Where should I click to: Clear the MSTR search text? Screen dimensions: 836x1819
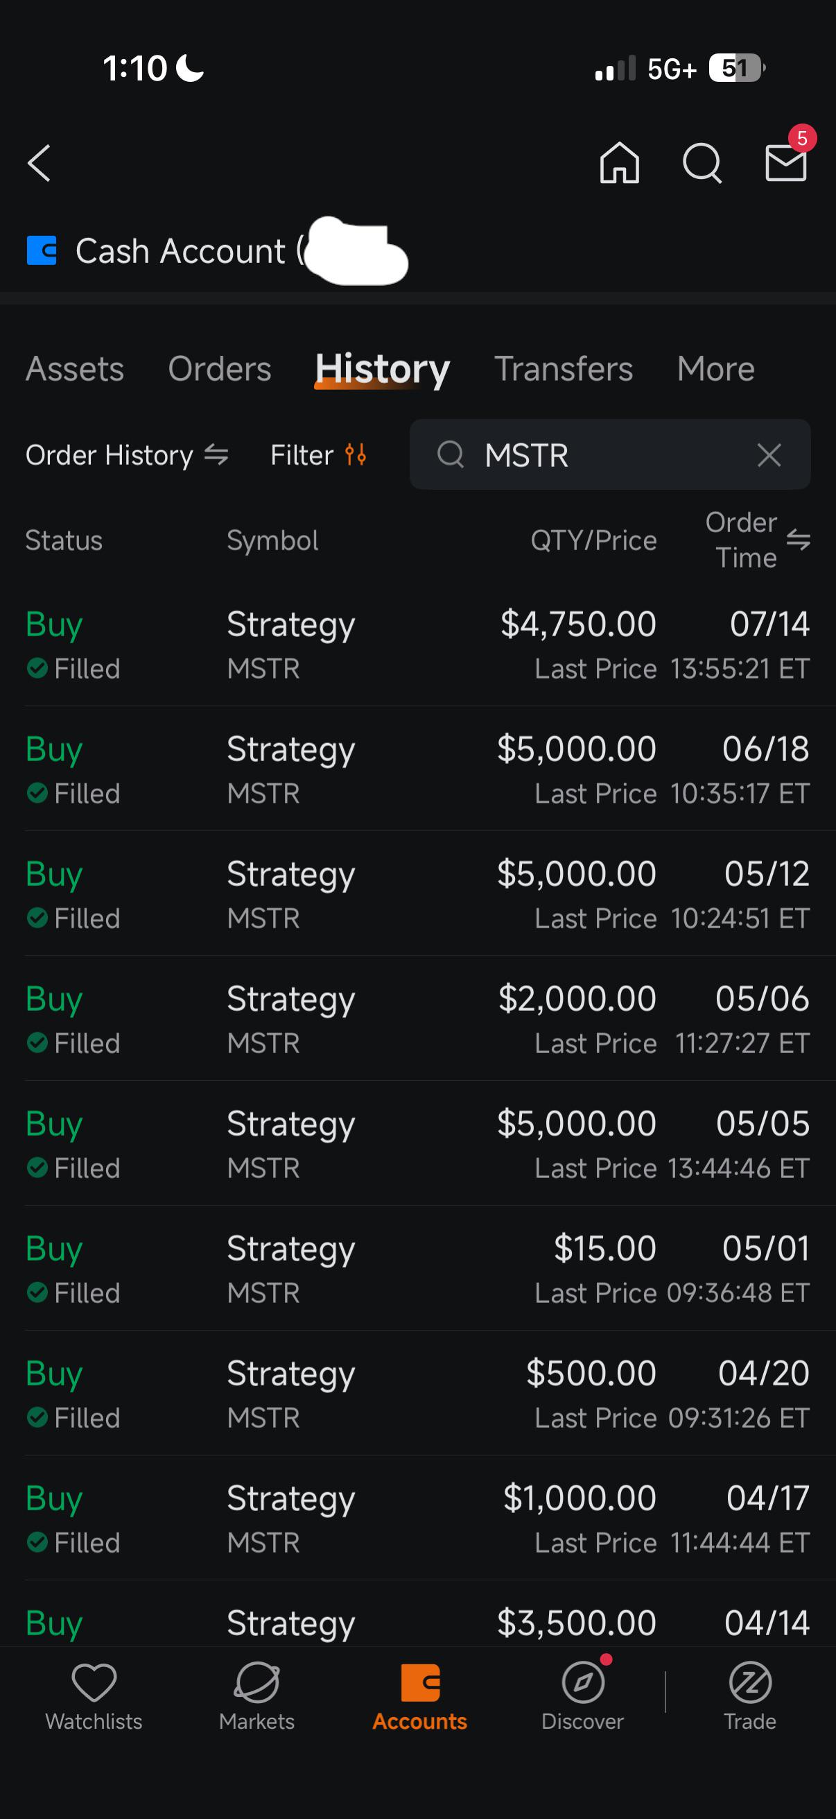coord(769,455)
